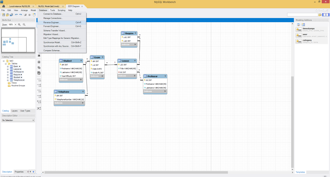This screenshot has height=177, width=330.
Task: Select the n:m relationship tool
Action: (x=39, y=102)
